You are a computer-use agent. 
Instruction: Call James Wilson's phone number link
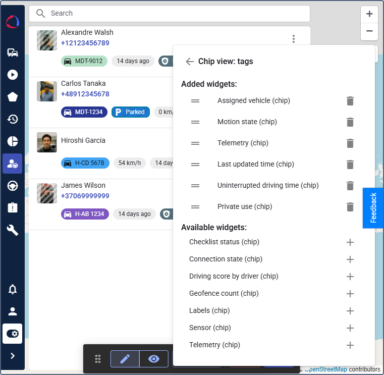point(85,196)
